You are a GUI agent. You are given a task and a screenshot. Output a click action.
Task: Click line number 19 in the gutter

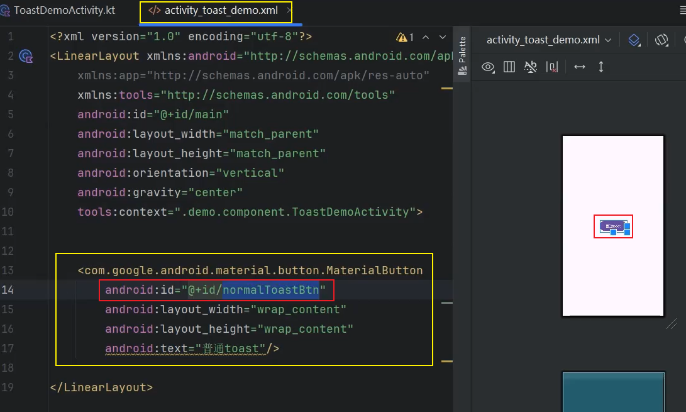click(8, 387)
